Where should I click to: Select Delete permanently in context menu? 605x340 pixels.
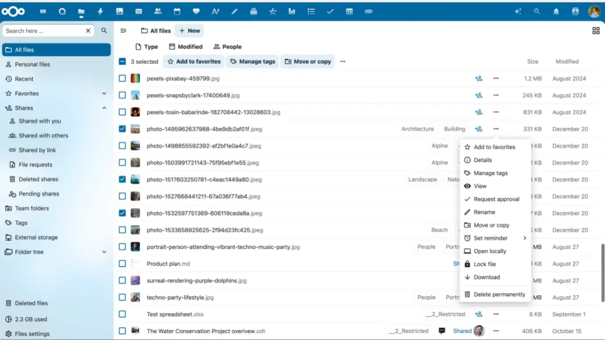[499, 294]
